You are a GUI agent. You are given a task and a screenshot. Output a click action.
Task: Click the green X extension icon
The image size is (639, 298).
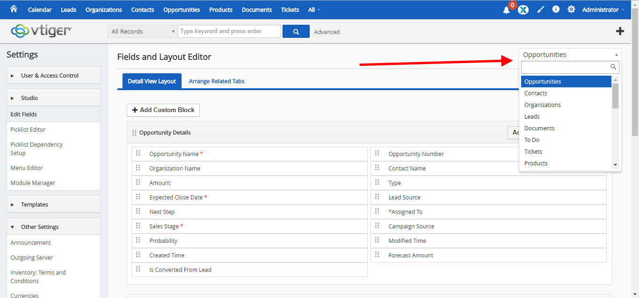(523, 10)
